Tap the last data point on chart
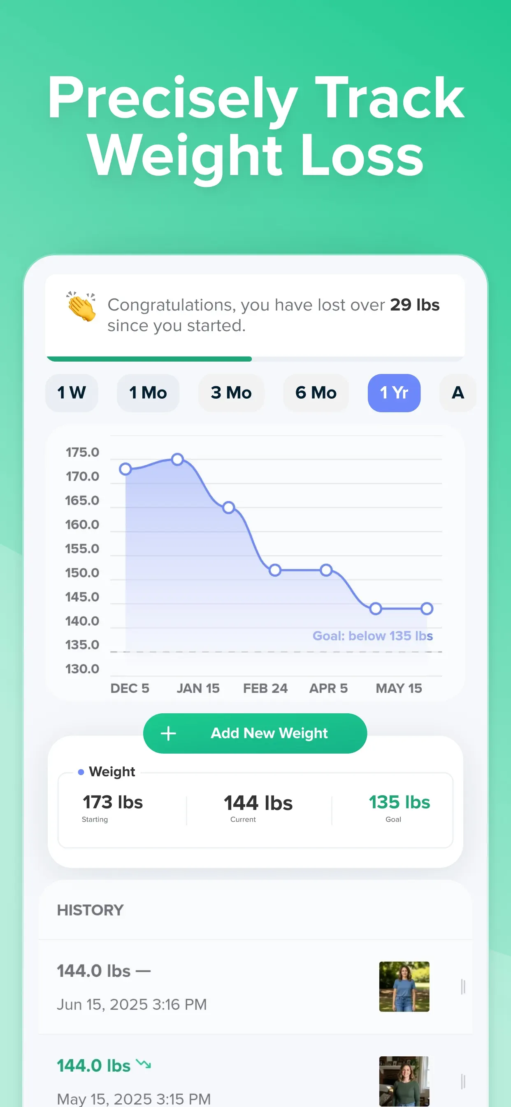Image resolution: width=511 pixels, height=1107 pixels. (427, 609)
